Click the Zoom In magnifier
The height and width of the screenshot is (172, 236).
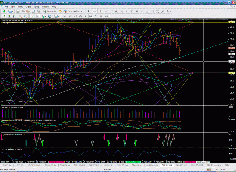coord(20,16)
